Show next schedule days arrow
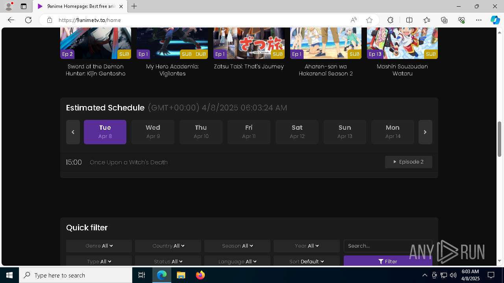The height and width of the screenshot is (283, 504). (425, 132)
